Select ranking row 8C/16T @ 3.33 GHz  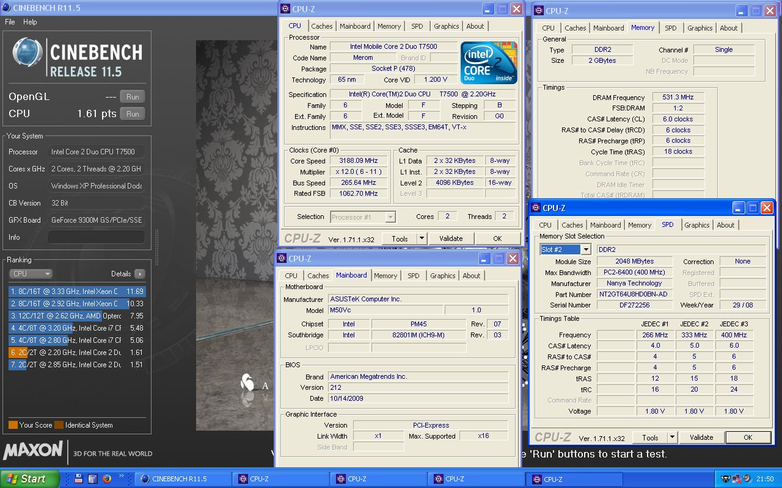tap(77, 292)
